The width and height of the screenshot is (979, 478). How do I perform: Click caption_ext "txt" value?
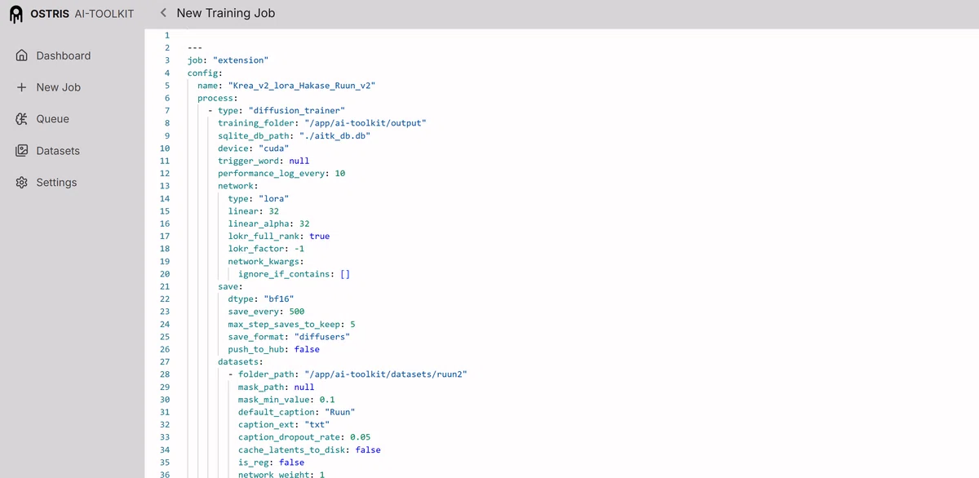click(x=317, y=425)
